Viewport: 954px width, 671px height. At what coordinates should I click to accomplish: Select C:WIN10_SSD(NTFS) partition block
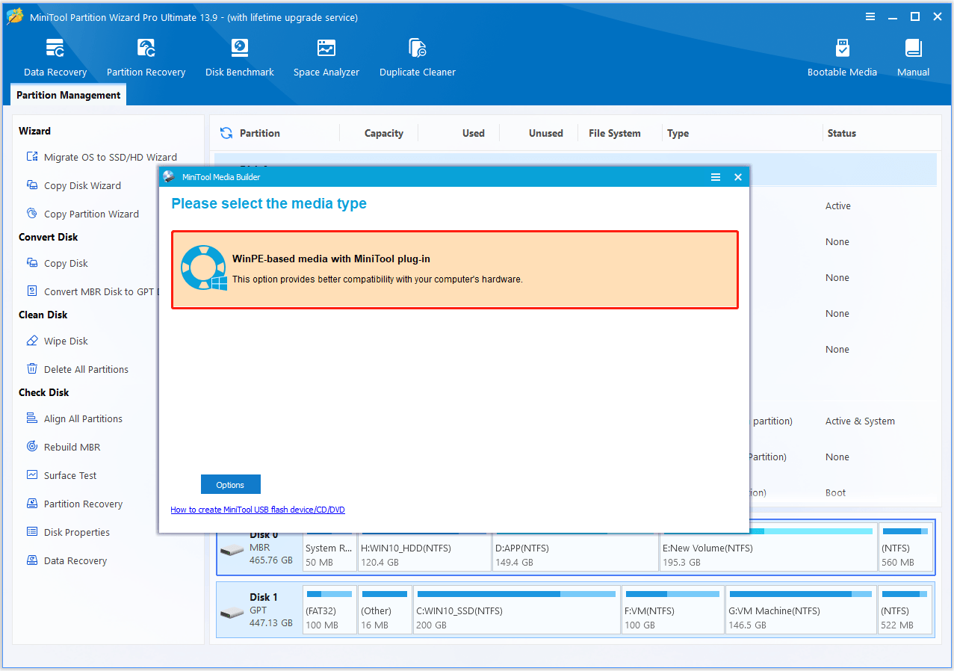point(517,610)
